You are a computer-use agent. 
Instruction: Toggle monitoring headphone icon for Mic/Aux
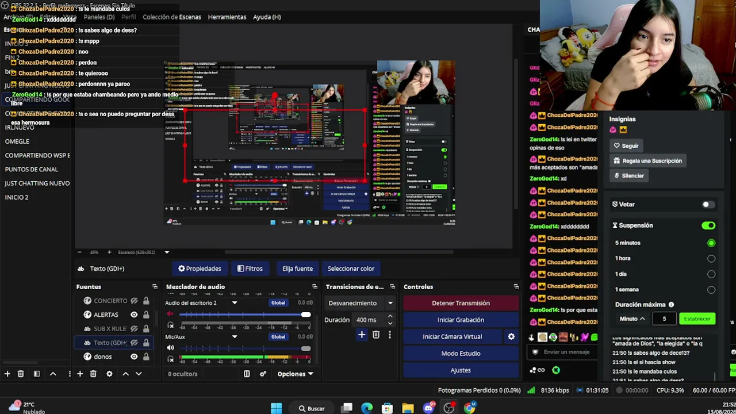click(171, 359)
